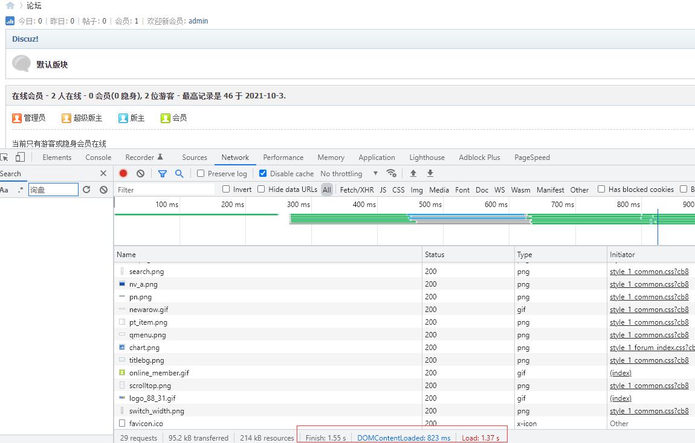Open the admin member link

(x=198, y=21)
